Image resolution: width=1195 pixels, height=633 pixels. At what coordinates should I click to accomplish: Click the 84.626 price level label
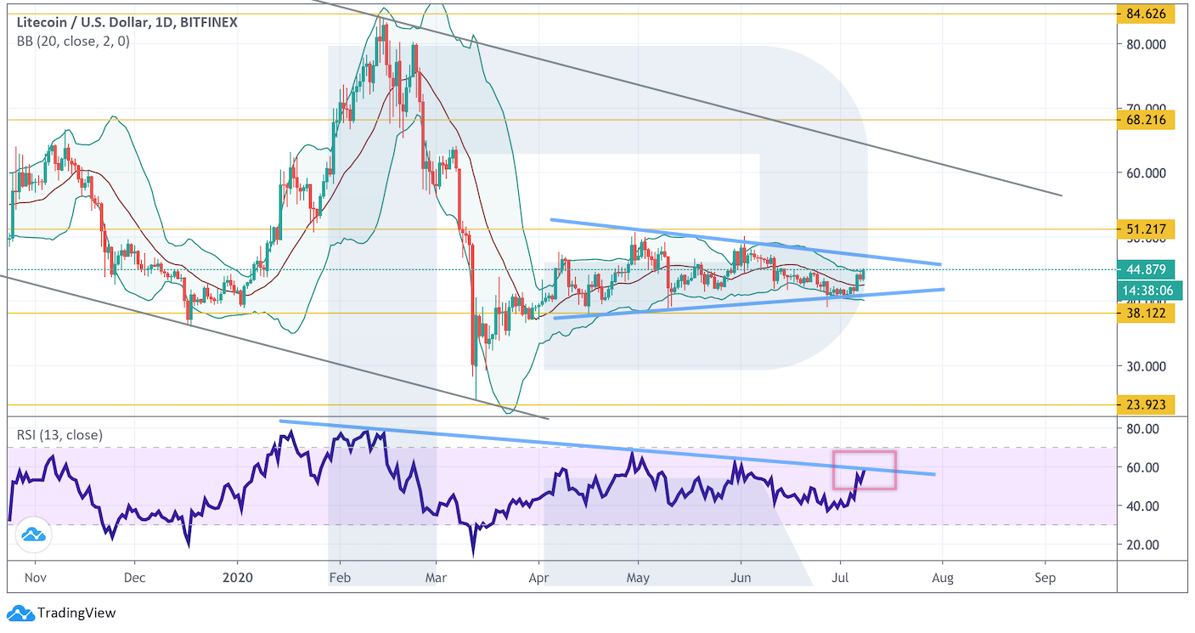click(1146, 14)
